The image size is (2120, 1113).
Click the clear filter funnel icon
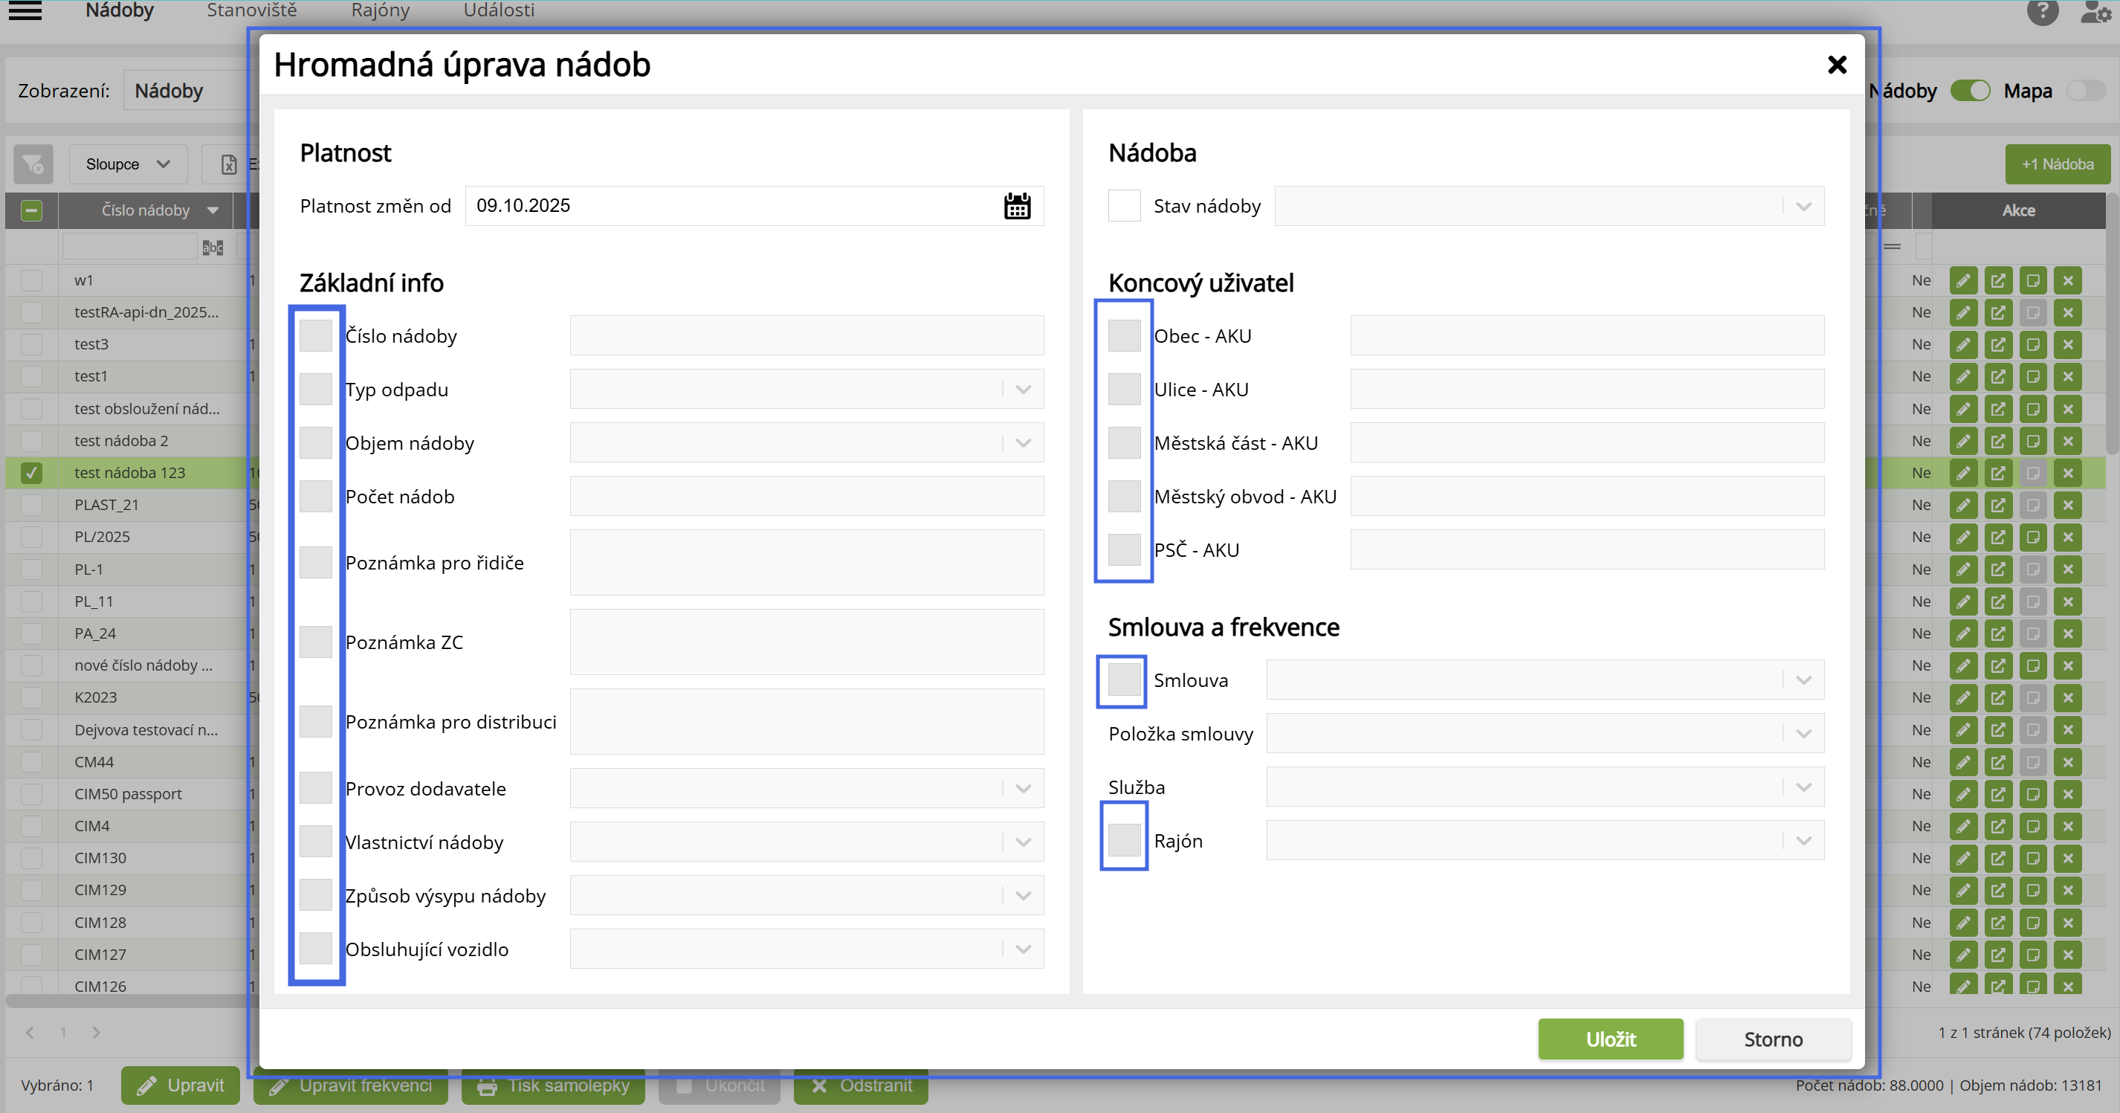(x=33, y=164)
